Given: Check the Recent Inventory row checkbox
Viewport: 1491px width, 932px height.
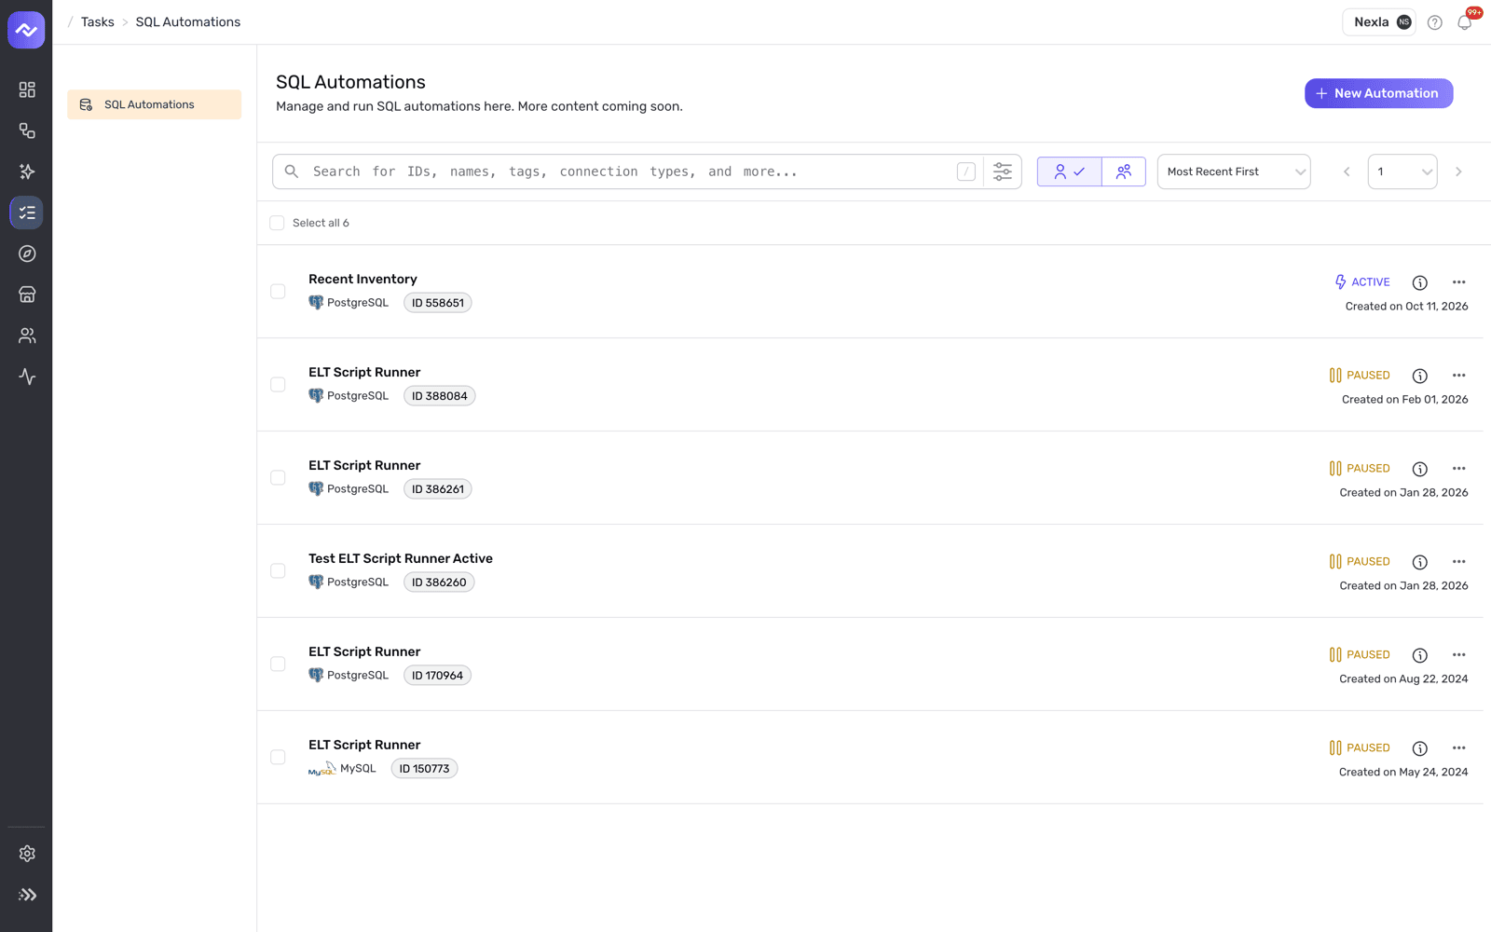Looking at the screenshot, I should [x=278, y=292].
